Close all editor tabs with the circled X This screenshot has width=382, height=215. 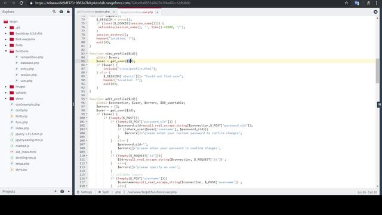375,12
